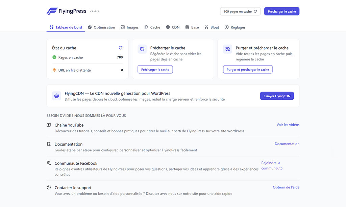This screenshot has height=207, width=346.
Task: Open the Cache tab
Action: tap(152, 27)
